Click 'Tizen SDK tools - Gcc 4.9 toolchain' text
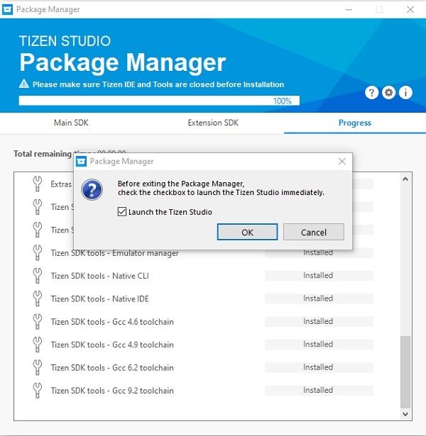Screen dimensions: 426x436 pyautogui.click(x=112, y=345)
